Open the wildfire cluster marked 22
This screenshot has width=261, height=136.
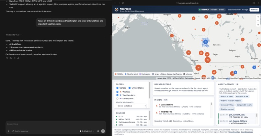[219, 16]
